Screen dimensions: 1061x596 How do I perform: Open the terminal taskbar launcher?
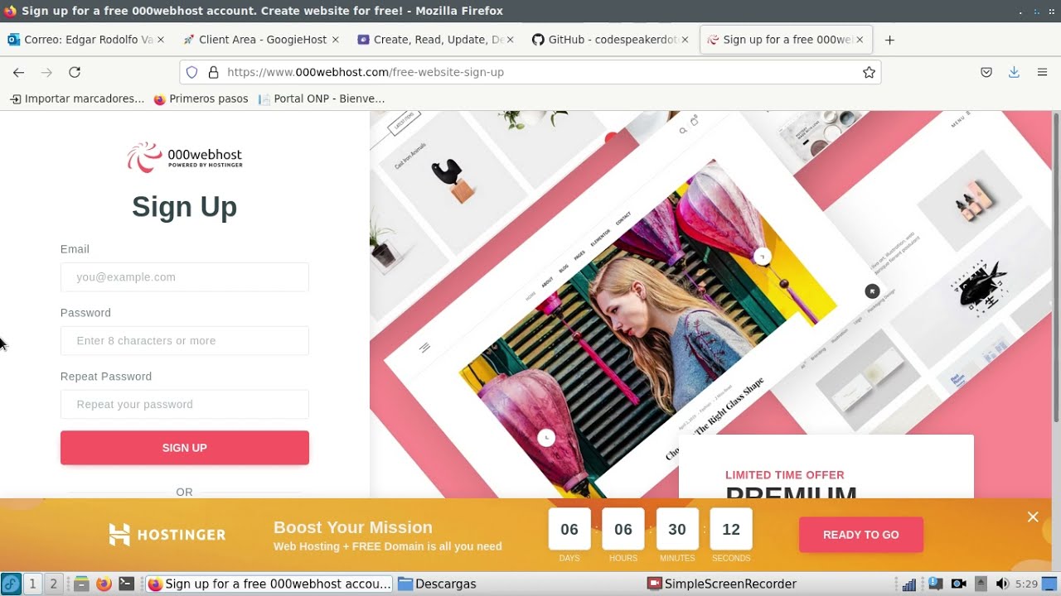[x=126, y=584]
